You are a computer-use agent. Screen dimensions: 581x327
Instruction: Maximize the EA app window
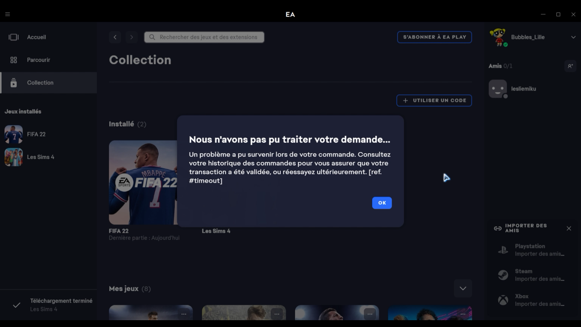pos(558,14)
